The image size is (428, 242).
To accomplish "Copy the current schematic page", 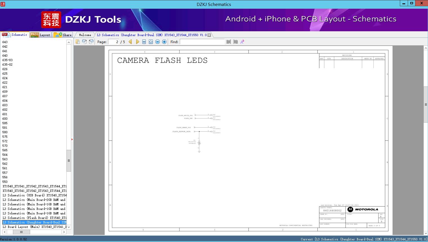I will tap(78, 41).
